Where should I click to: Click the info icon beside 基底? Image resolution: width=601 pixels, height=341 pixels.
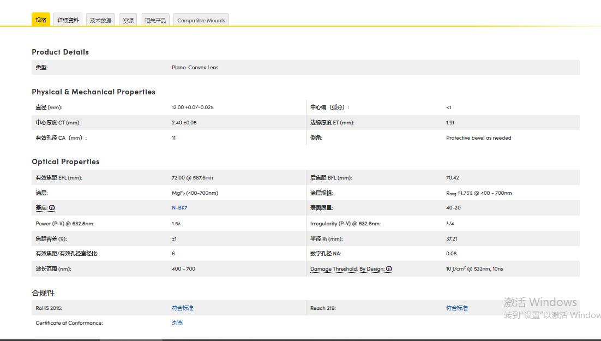click(x=52, y=208)
